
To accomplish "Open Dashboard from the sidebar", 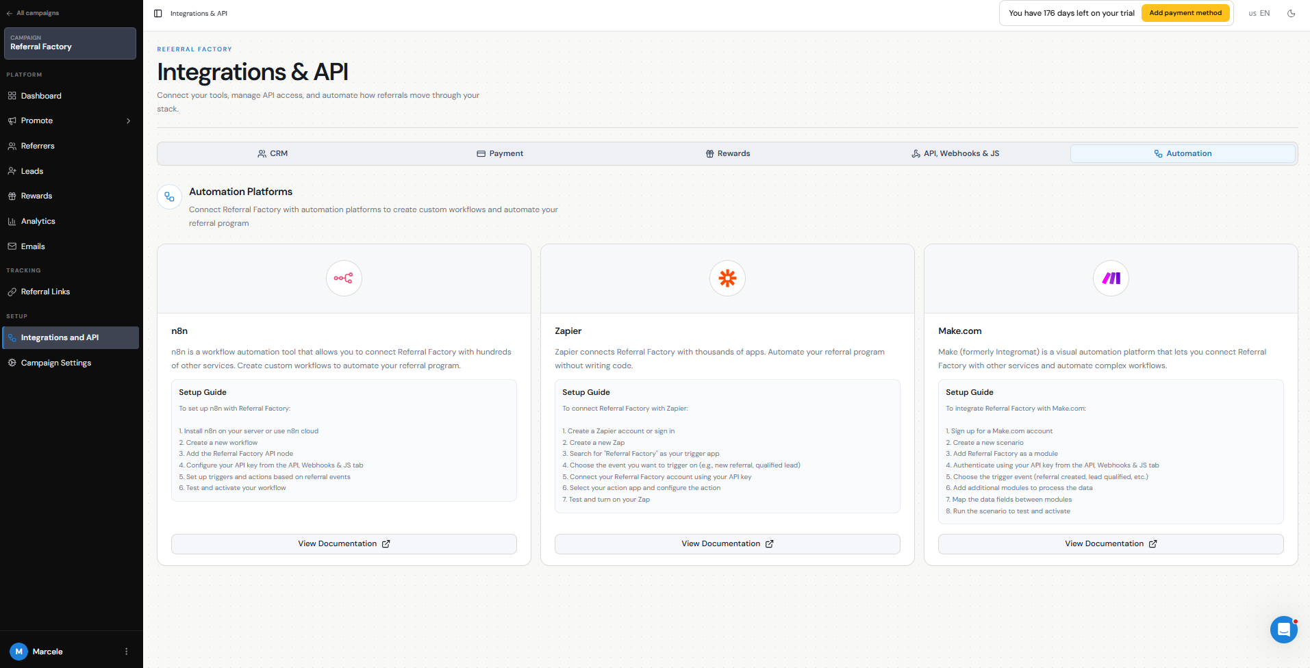I will point(70,96).
